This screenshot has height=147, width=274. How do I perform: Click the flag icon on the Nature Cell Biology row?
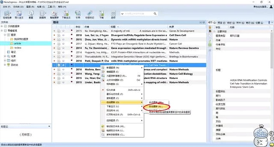[x=72, y=74]
